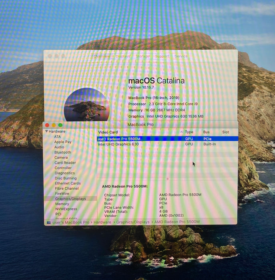Zoom the MacBook Pro System Information window
This screenshot has width=275, height=280.
pos(60,125)
